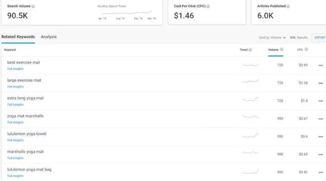Open Full Insights for marshalls yoga mat
The image size is (326, 181).
15,158
